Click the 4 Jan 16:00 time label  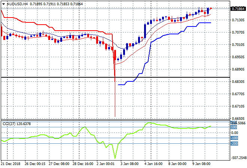tap(153, 164)
